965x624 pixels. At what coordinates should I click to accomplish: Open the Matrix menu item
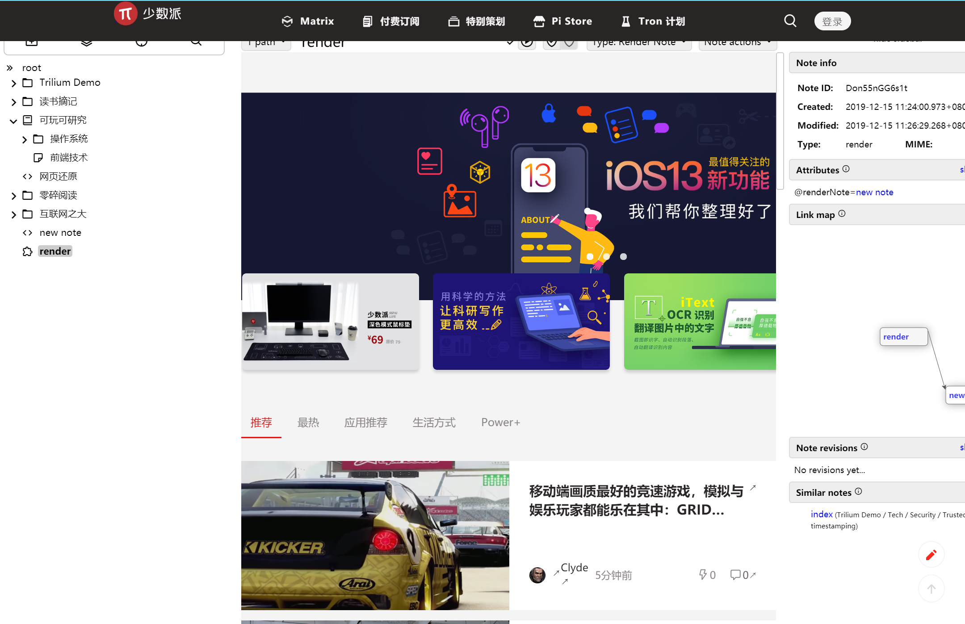tap(307, 21)
